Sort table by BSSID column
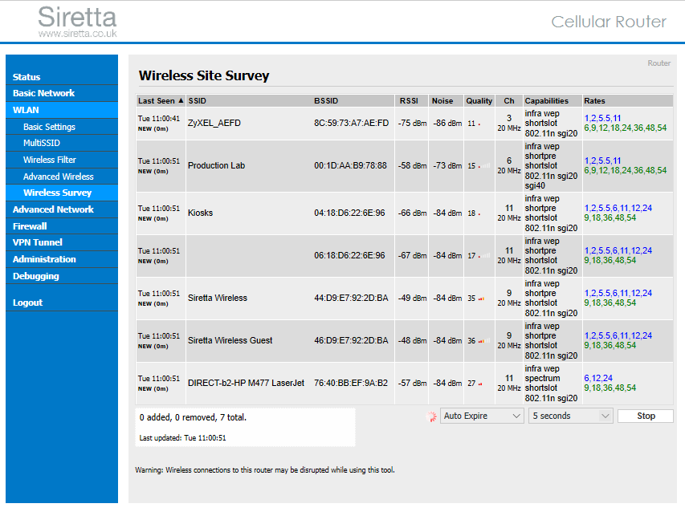Image resolution: width=685 pixels, height=528 pixels. [x=353, y=101]
